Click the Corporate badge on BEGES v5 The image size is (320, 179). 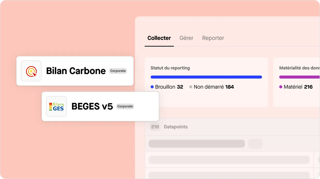tap(125, 106)
